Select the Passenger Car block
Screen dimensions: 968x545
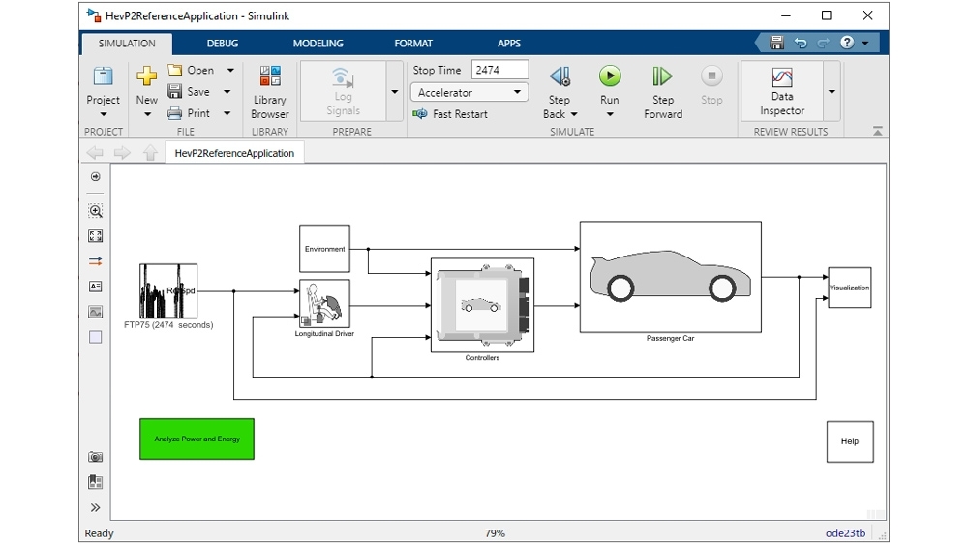click(x=671, y=277)
